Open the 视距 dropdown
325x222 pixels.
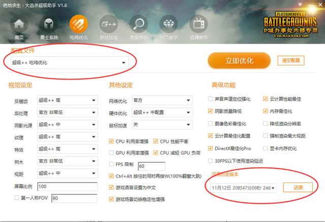tap(68, 173)
